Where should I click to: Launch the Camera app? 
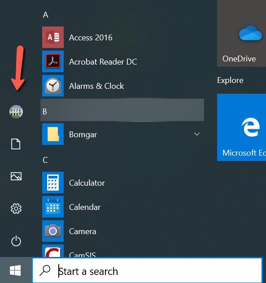tap(122, 231)
